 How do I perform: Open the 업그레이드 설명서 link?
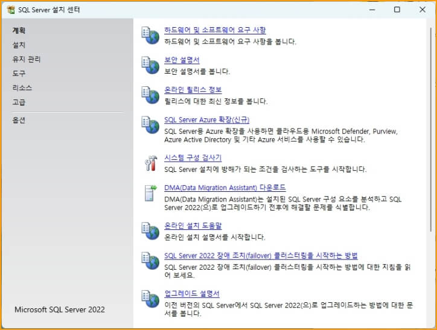192,294
